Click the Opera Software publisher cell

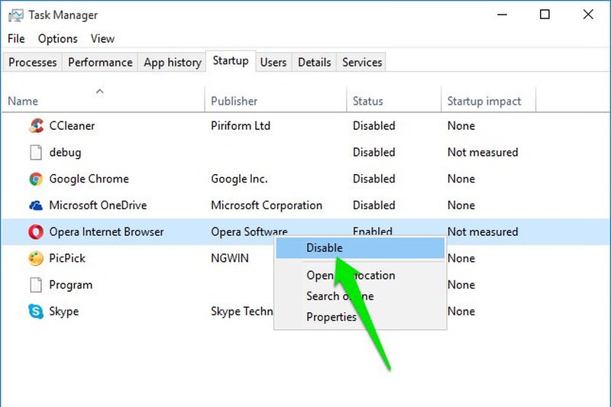249,231
